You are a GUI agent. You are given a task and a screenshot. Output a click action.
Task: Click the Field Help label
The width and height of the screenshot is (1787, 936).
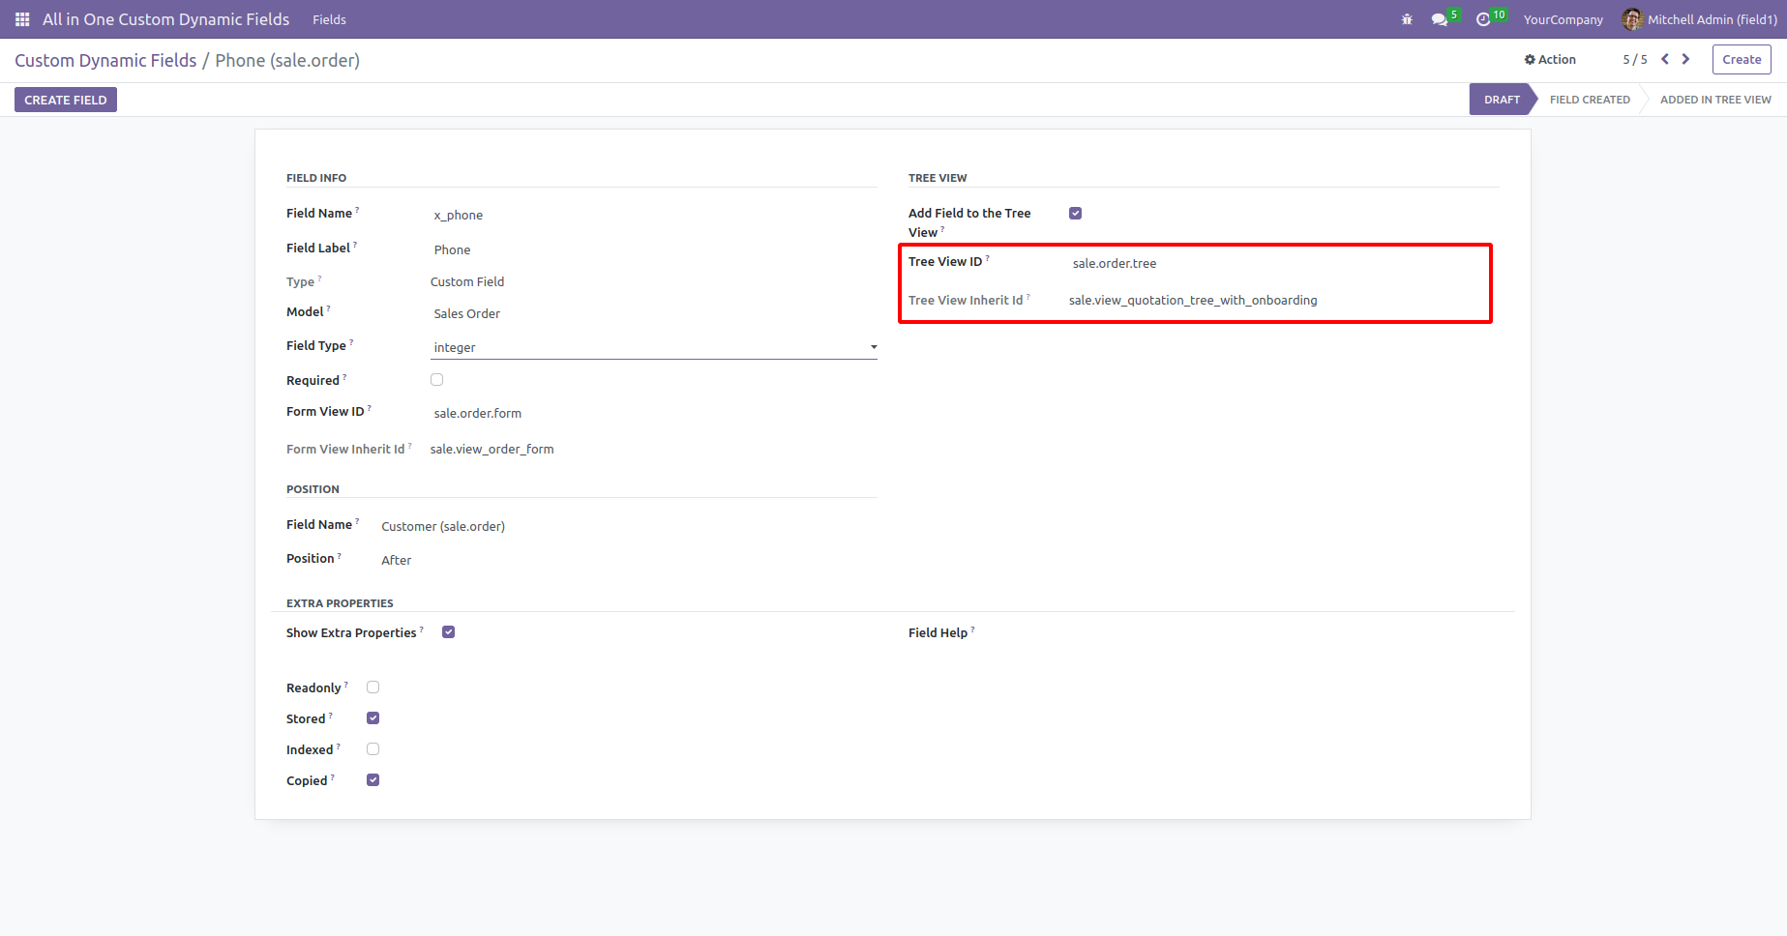click(x=938, y=632)
